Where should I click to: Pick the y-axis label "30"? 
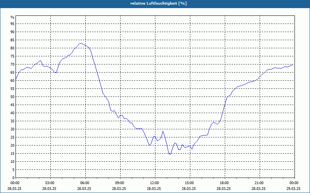tap(12, 129)
